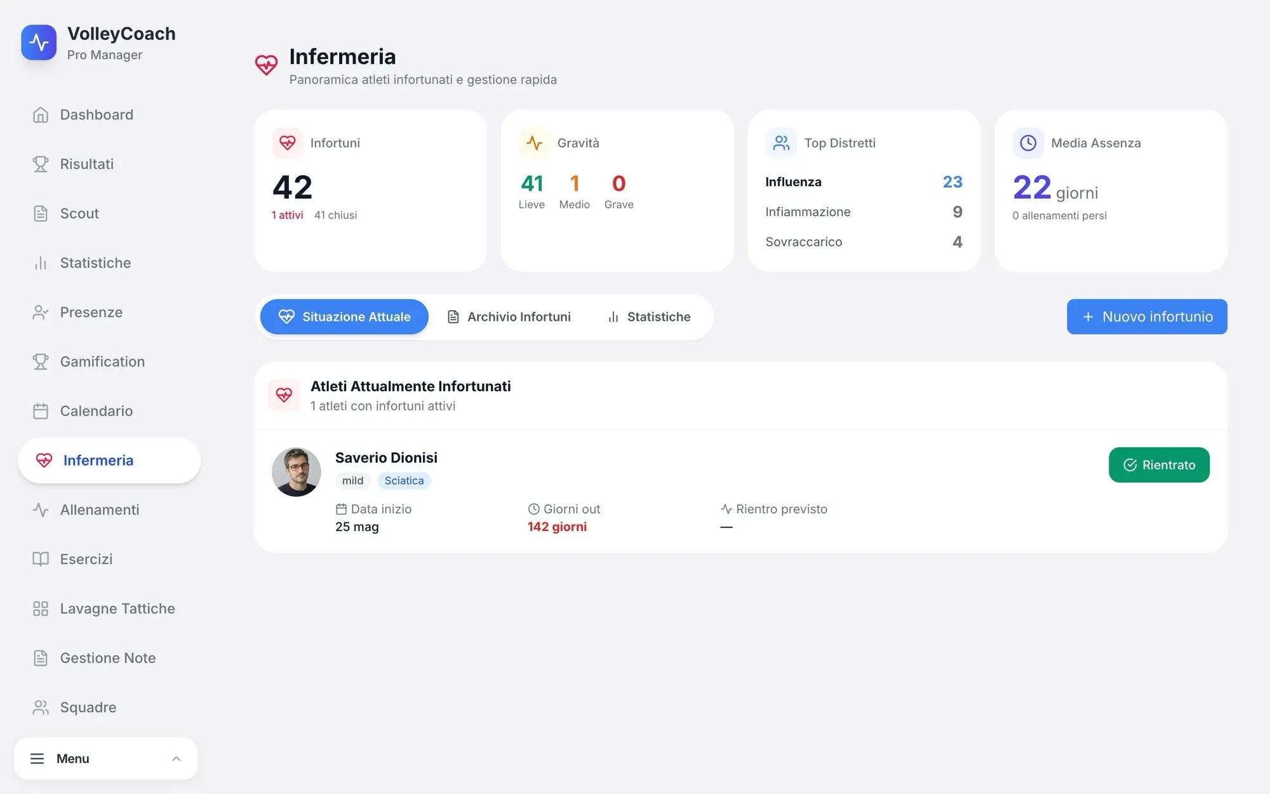Click the Sovraccarico row
The height and width of the screenshot is (794, 1270).
coord(864,242)
